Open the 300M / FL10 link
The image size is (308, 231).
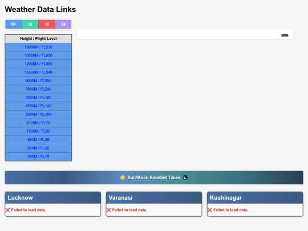(x=38, y=156)
